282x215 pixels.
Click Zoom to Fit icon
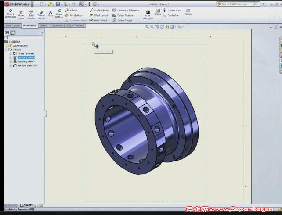pyautogui.click(x=147, y=27)
